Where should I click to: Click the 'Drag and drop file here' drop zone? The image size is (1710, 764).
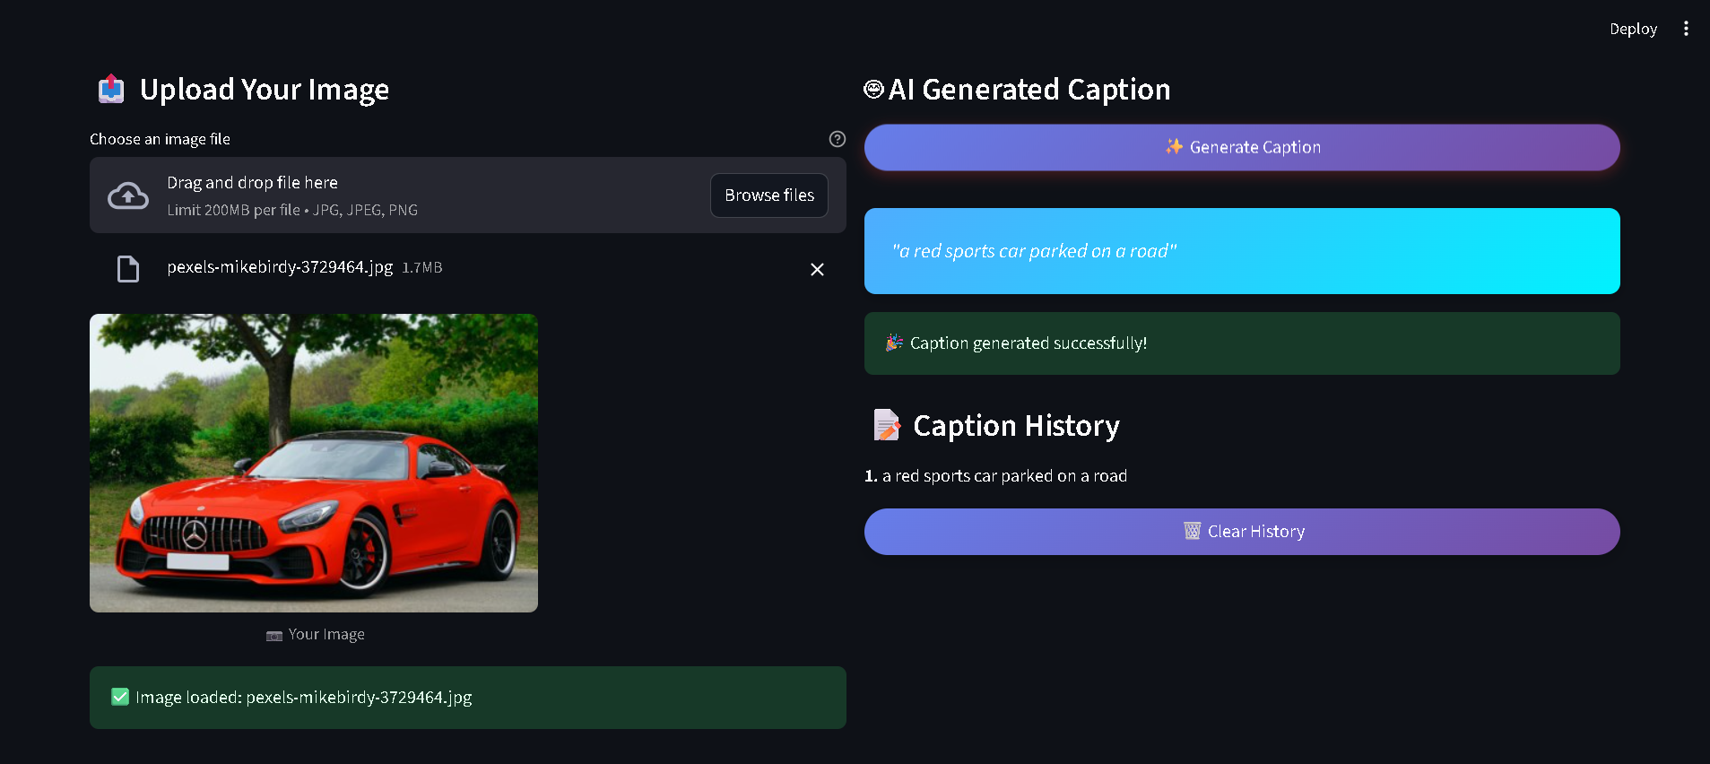468,195
